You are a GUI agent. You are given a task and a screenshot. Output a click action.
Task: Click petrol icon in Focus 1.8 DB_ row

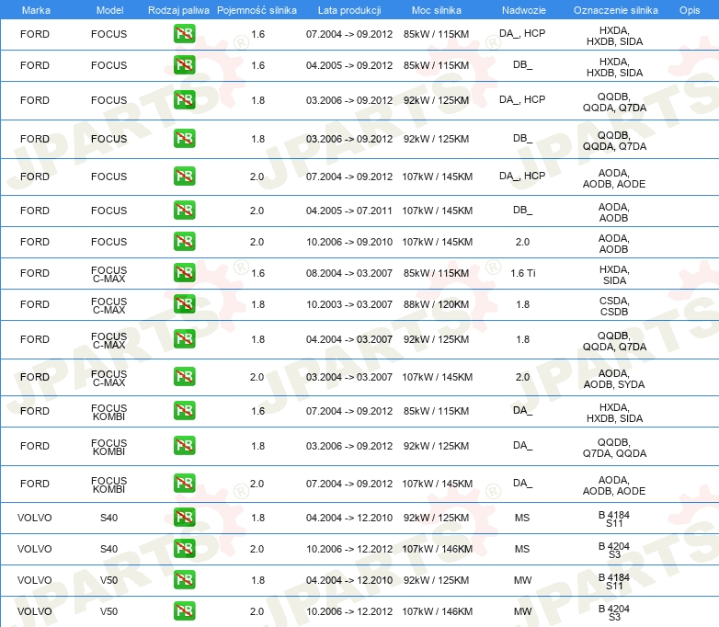pyautogui.click(x=184, y=139)
